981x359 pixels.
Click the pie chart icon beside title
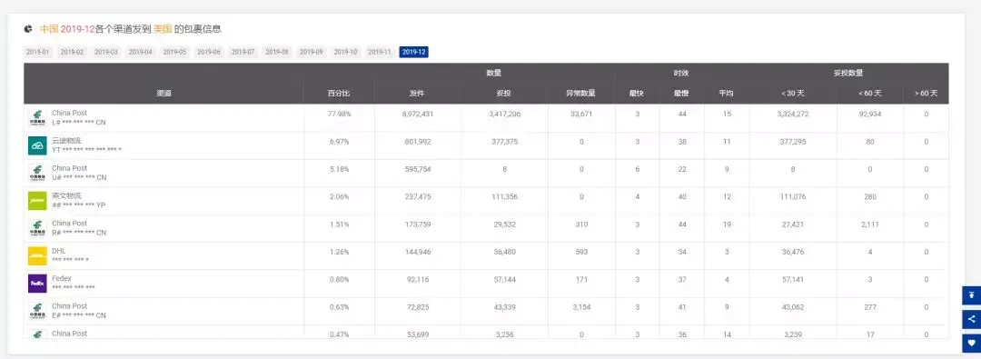28,29
